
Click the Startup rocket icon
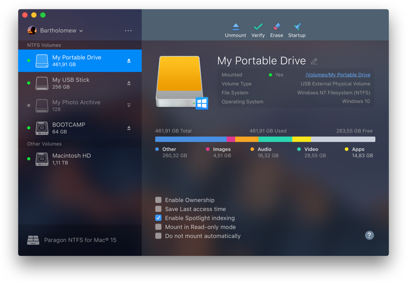click(x=297, y=26)
